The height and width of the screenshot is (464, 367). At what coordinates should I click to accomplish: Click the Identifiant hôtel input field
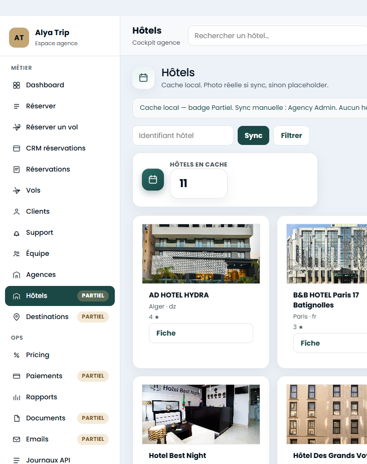click(183, 135)
